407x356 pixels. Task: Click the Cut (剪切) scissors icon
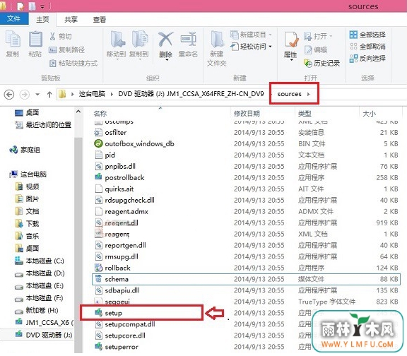tap(53, 36)
